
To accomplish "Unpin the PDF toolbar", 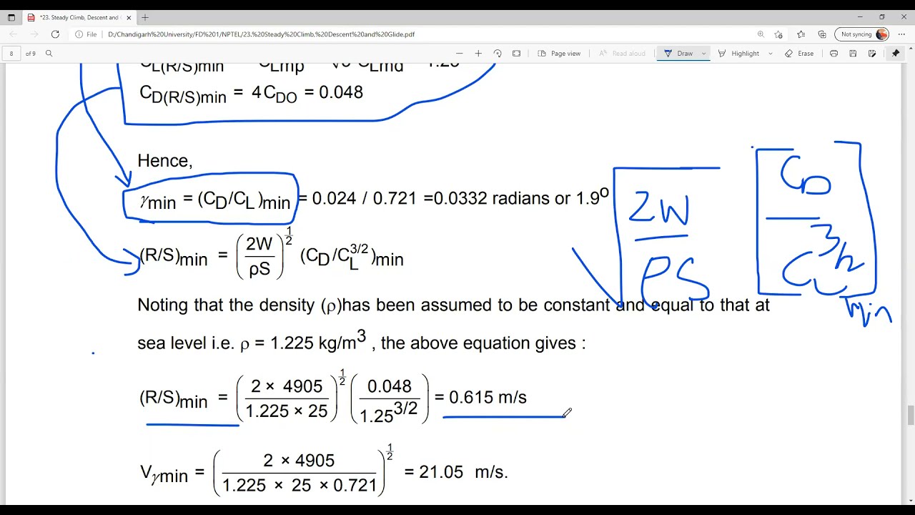I will point(895,54).
